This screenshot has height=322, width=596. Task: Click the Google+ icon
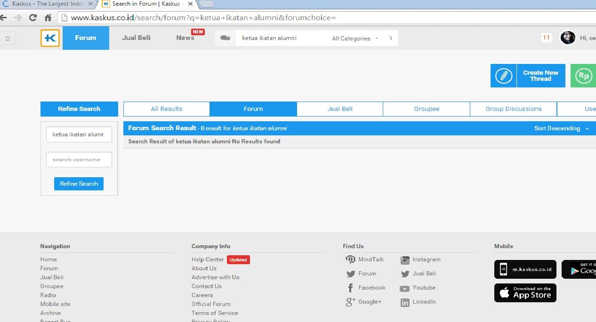[350, 302]
